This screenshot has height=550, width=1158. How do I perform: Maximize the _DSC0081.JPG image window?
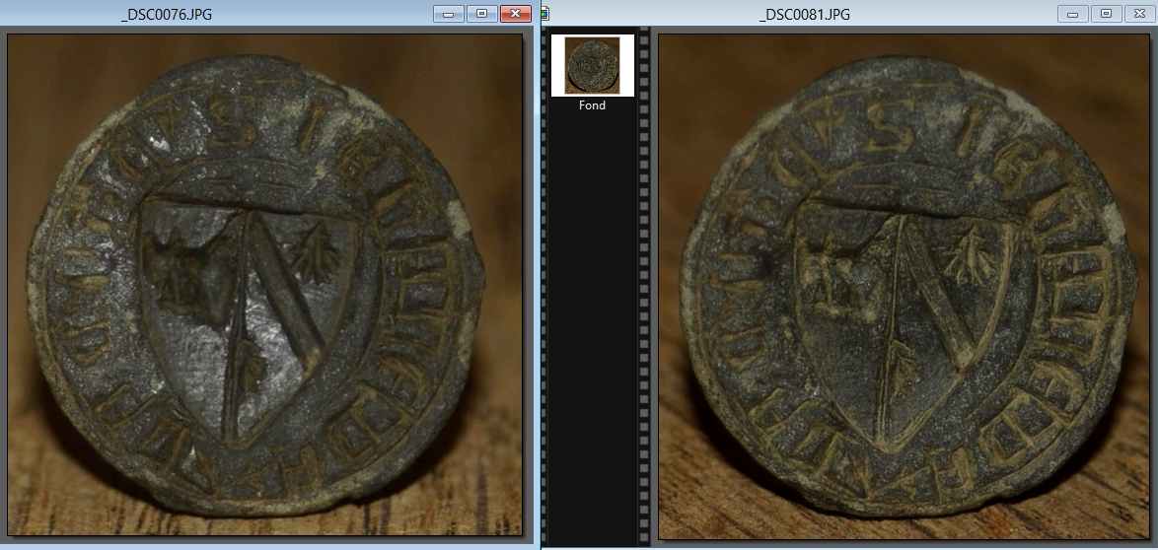(x=1106, y=14)
